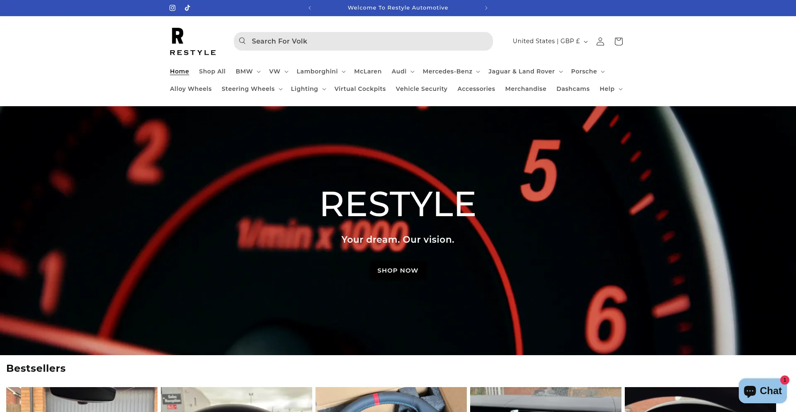Click the search magnifier icon
The height and width of the screenshot is (412, 796).
coord(242,41)
